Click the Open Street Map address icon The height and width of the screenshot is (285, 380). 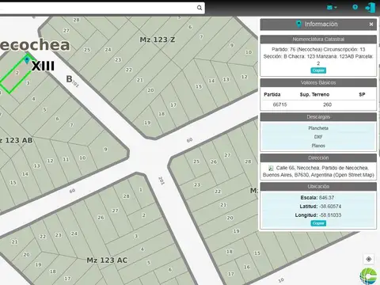coord(271,168)
